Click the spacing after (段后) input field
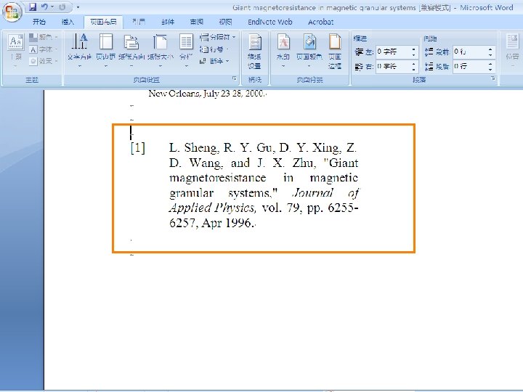Image resolution: width=523 pixels, height=392 pixels. 470,66
